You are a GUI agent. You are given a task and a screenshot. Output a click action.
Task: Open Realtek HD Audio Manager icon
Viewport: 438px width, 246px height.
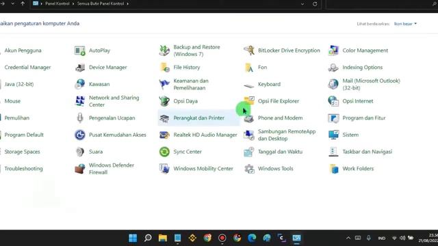coord(164,135)
